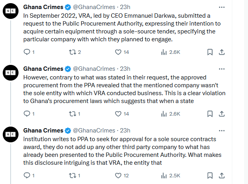View analytics for the third tweet (2.5K)
The image size is (248, 184).
coord(163,175)
